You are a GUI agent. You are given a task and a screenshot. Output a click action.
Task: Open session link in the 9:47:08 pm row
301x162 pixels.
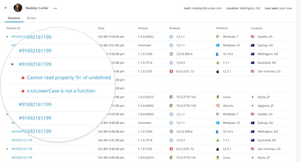(22, 140)
